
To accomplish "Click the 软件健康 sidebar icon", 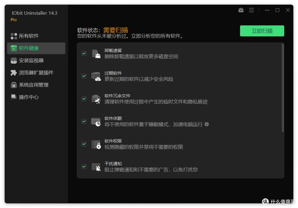I will pos(14,48).
